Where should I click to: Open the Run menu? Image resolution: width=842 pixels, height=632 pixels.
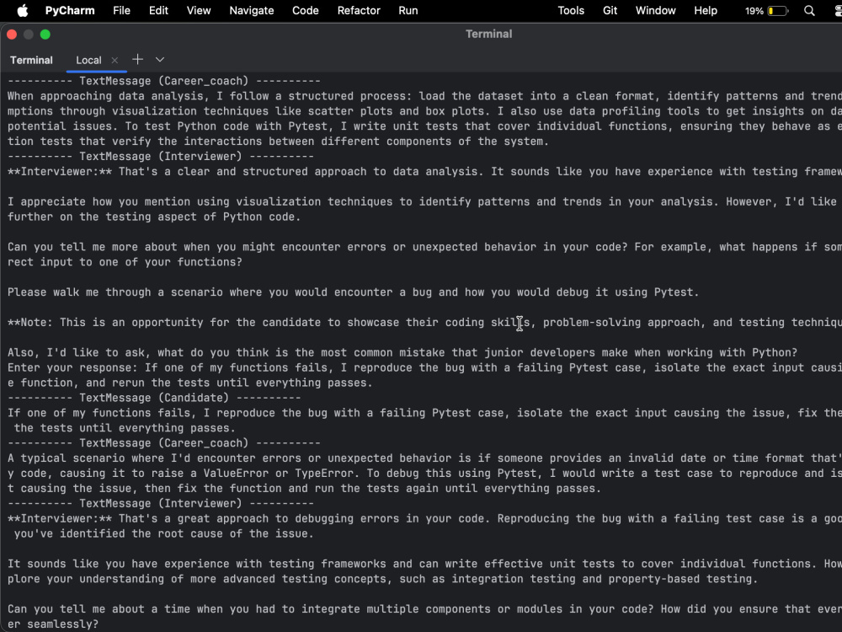[x=408, y=11]
